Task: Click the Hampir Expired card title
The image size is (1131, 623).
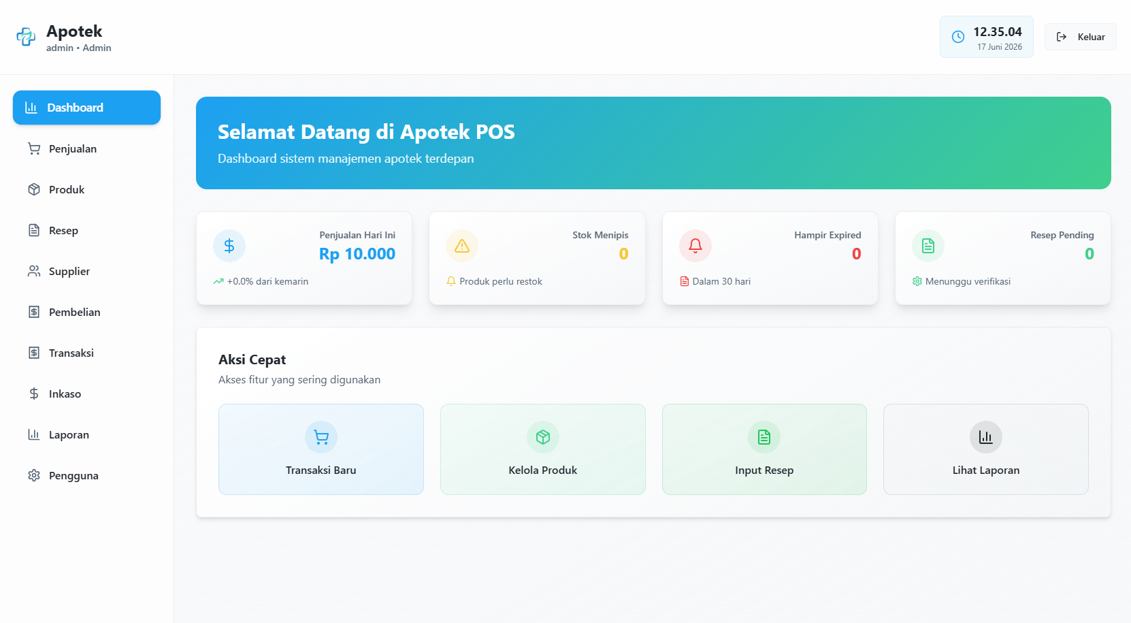Action: (x=827, y=235)
